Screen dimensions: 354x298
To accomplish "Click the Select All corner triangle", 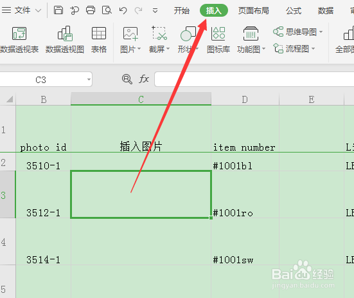I will tap(9, 99).
